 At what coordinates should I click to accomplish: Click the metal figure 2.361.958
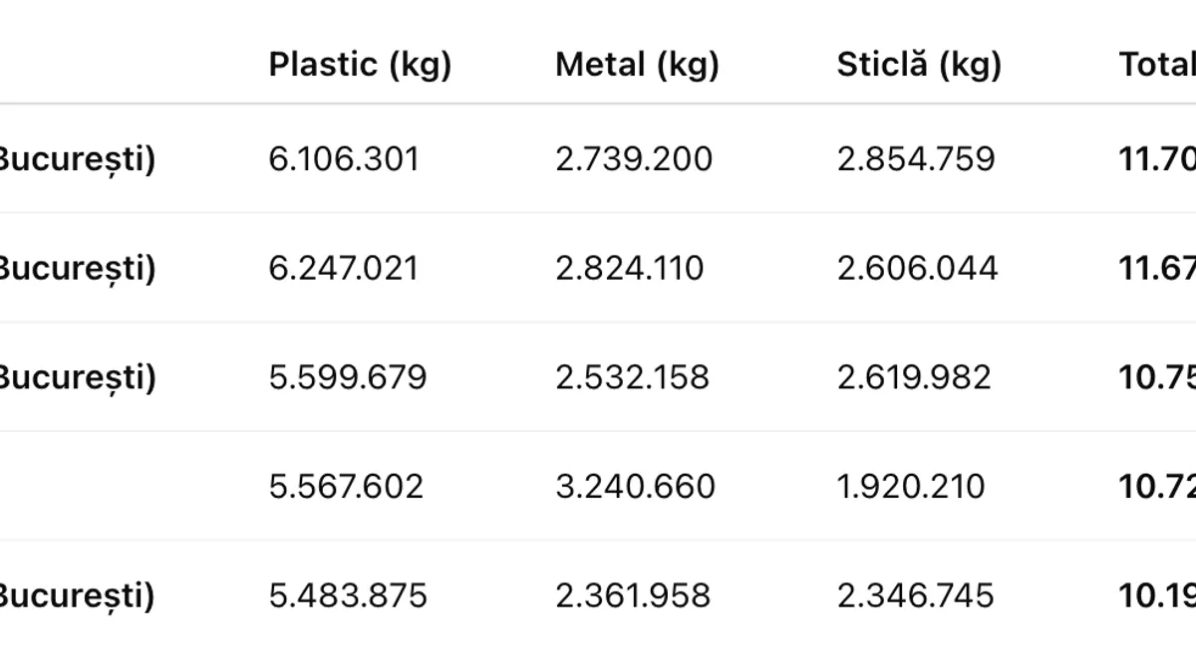pyautogui.click(x=633, y=596)
